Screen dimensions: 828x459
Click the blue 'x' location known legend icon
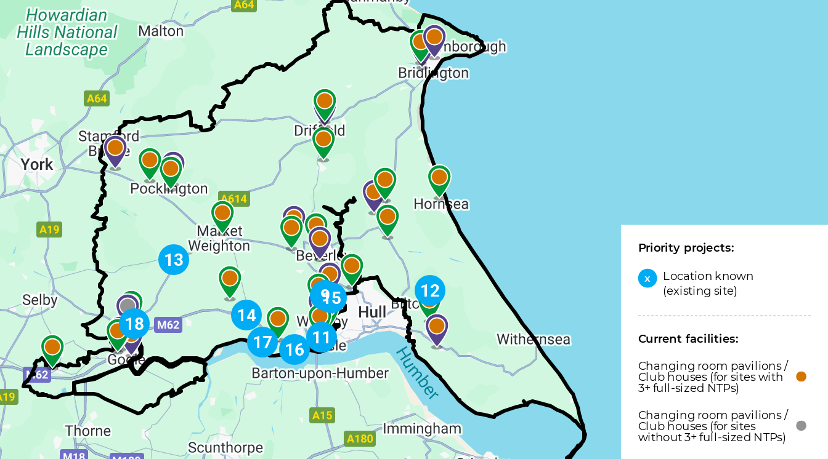tap(647, 278)
